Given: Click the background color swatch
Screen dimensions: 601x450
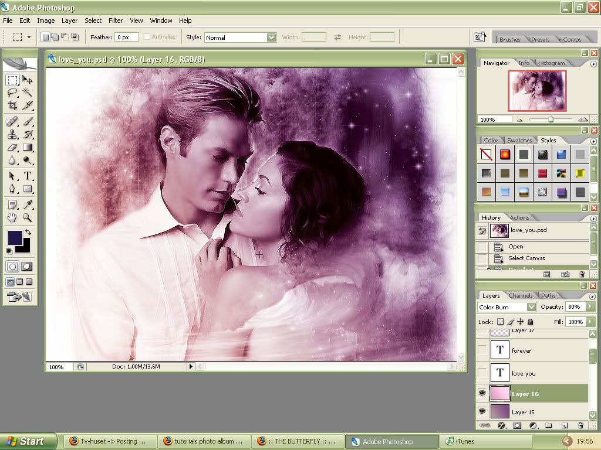Looking at the screenshot, I should click(x=25, y=247).
